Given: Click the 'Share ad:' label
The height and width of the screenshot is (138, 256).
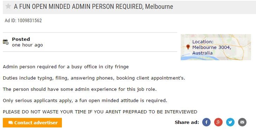Looking at the screenshot, I should [187, 122].
